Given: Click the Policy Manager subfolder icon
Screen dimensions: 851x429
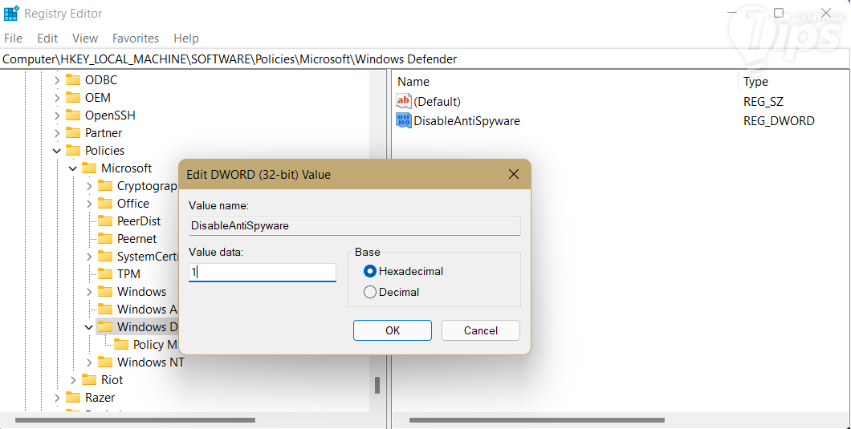Looking at the screenshot, I should pyautogui.click(x=121, y=344).
